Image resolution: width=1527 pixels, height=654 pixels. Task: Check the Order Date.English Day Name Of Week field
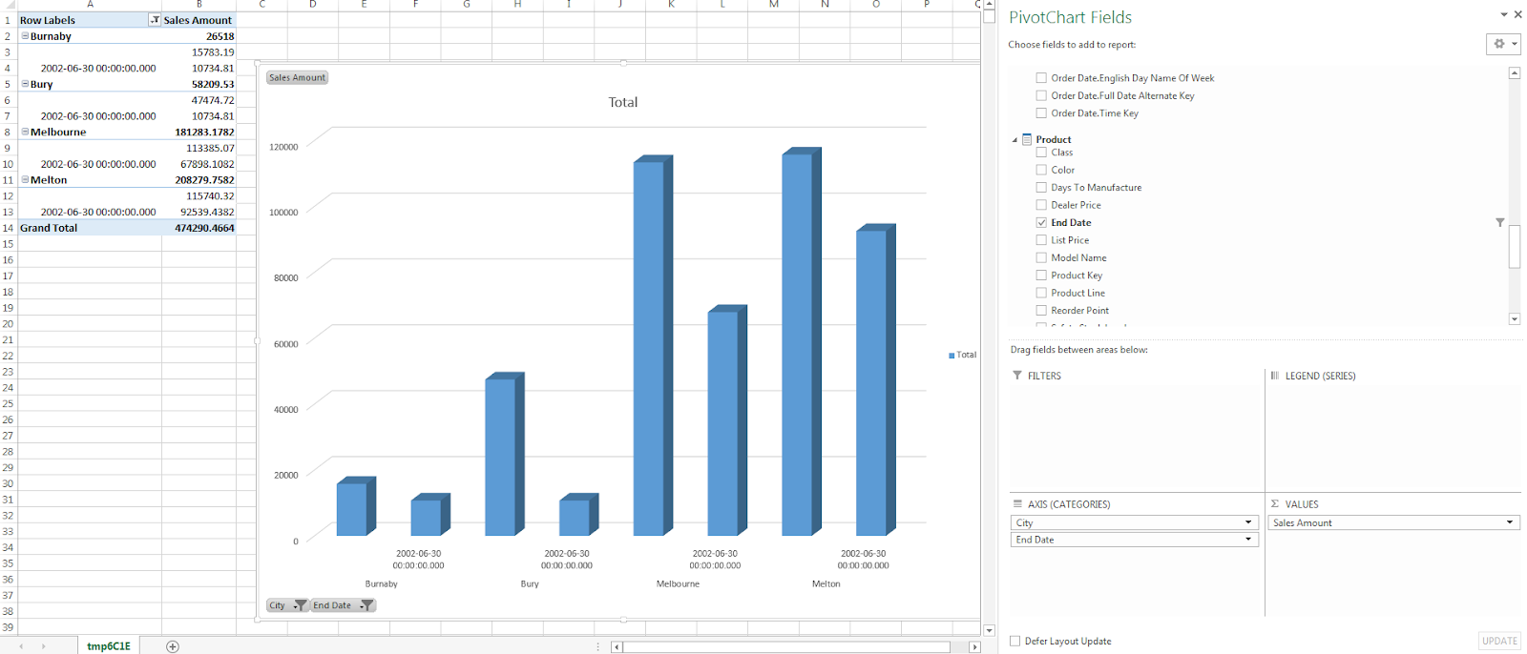pyautogui.click(x=1041, y=78)
